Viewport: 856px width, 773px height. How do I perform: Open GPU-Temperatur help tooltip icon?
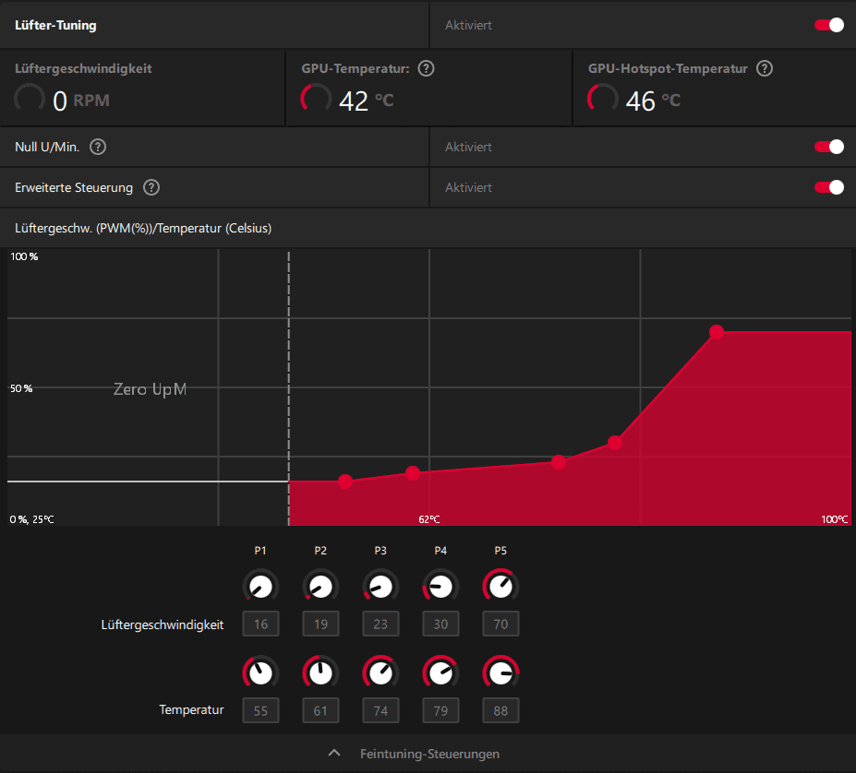(426, 69)
